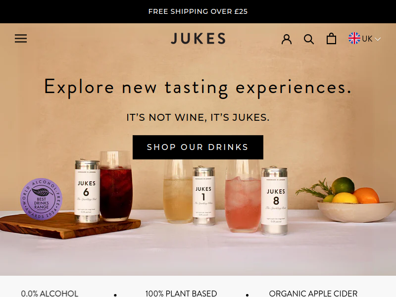Select the Jukes 1 can
This screenshot has width=396, height=297.
tap(203, 196)
